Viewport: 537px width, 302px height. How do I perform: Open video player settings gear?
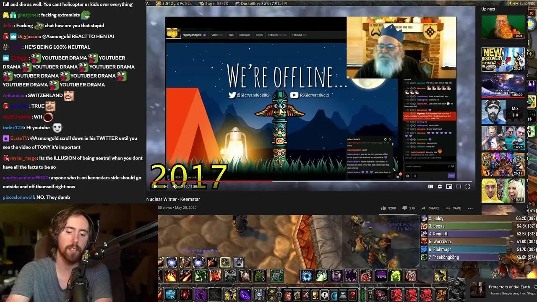tap(440, 187)
